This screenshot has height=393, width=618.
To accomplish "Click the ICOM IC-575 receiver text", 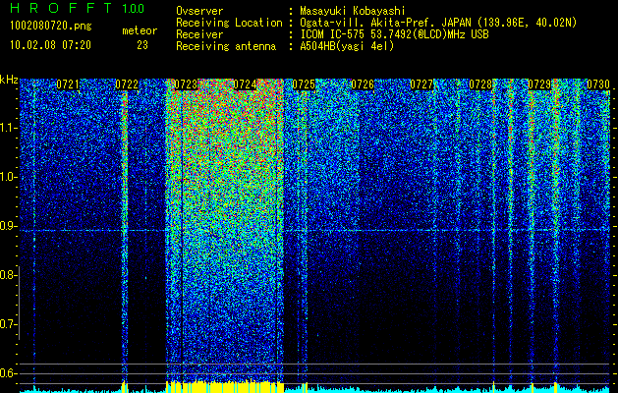I will [394, 34].
